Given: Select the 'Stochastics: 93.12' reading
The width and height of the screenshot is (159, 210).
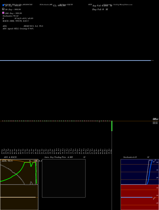Looking at the screenshot, I should click(10, 16).
